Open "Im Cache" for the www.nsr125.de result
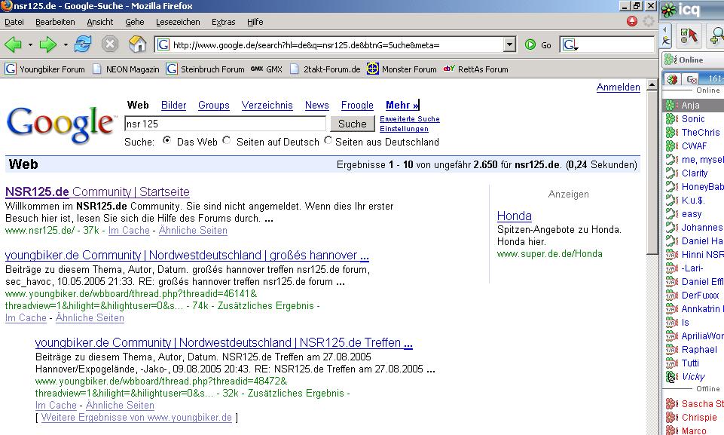The image size is (724, 435). coord(129,230)
